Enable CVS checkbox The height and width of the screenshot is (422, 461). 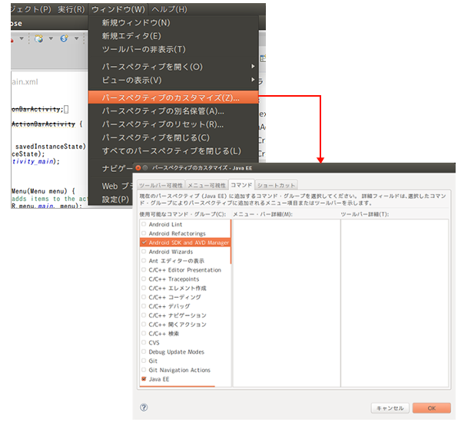[144, 342]
